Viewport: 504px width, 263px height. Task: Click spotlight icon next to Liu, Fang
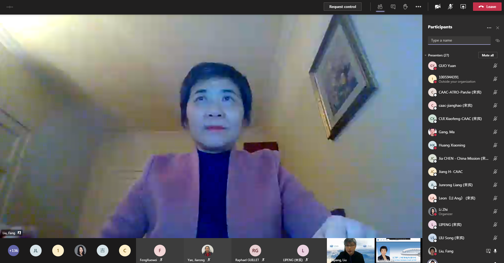(488, 251)
